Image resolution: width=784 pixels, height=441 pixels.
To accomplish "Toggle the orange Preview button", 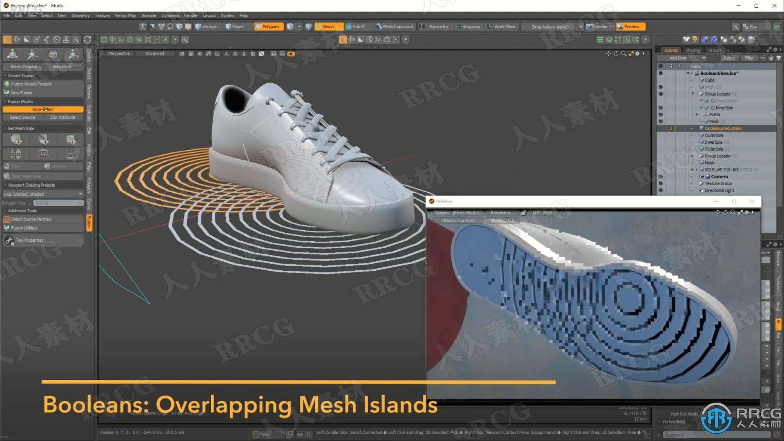I will click(631, 27).
